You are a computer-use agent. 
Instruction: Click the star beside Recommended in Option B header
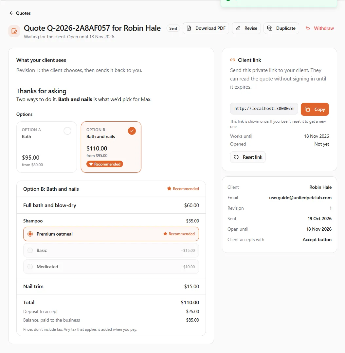(x=169, y=188)
